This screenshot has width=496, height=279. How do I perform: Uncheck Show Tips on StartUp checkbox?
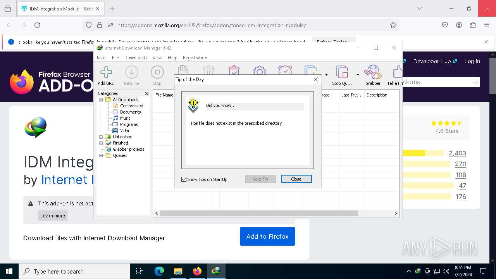[x=184, y=179]
